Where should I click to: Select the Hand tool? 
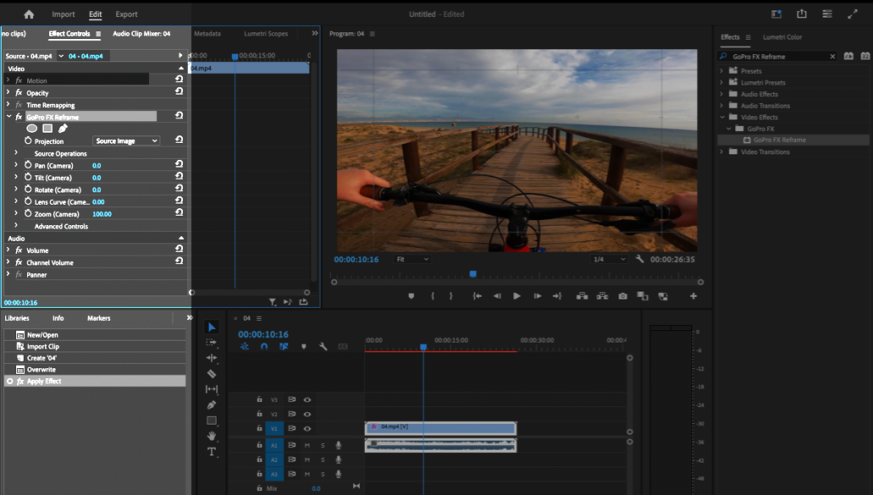point(212,436)
